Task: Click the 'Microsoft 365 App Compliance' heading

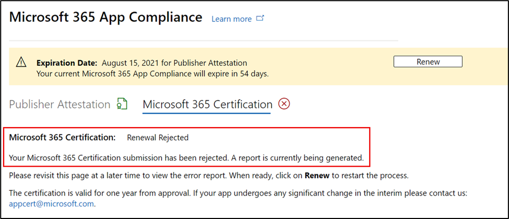Action: [105, 17]
